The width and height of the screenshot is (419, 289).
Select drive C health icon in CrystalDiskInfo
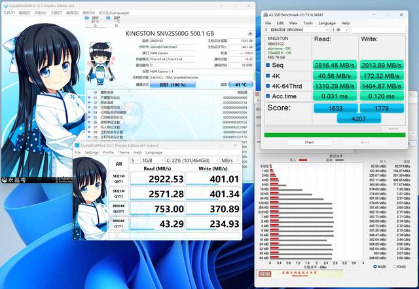(x=86, y=18)
